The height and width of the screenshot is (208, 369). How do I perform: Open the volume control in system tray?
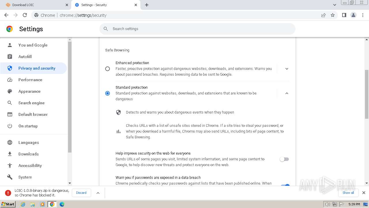327,204
